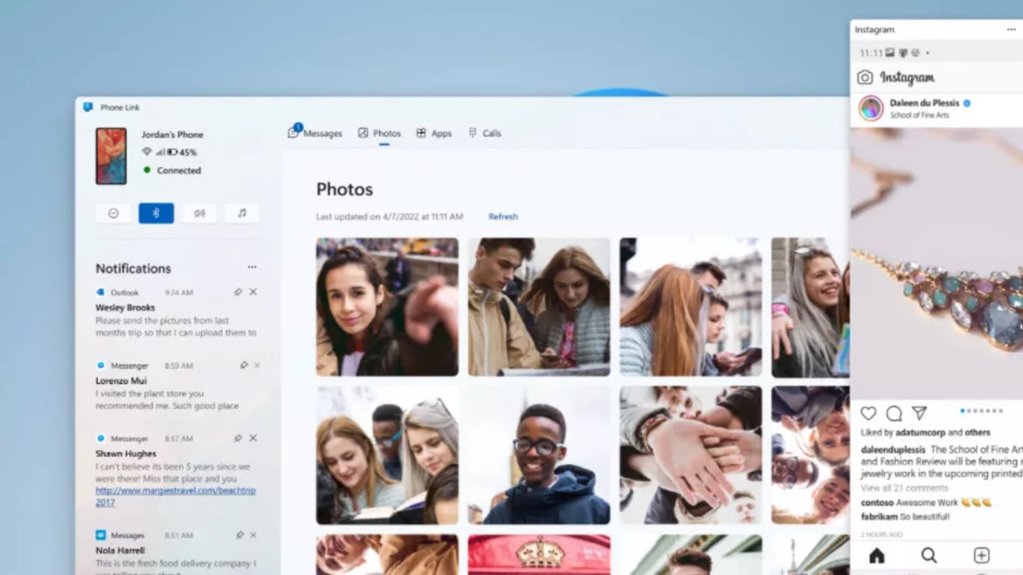1023x575 pixels.
Task: Click Jordan's Phone device image
Action: (111, 156)
